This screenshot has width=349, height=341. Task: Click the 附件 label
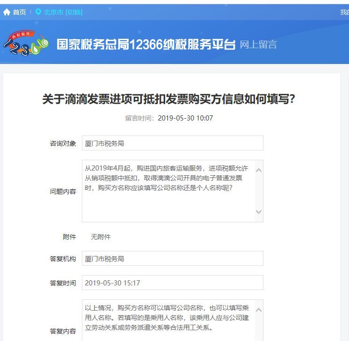tap(69, 237)
